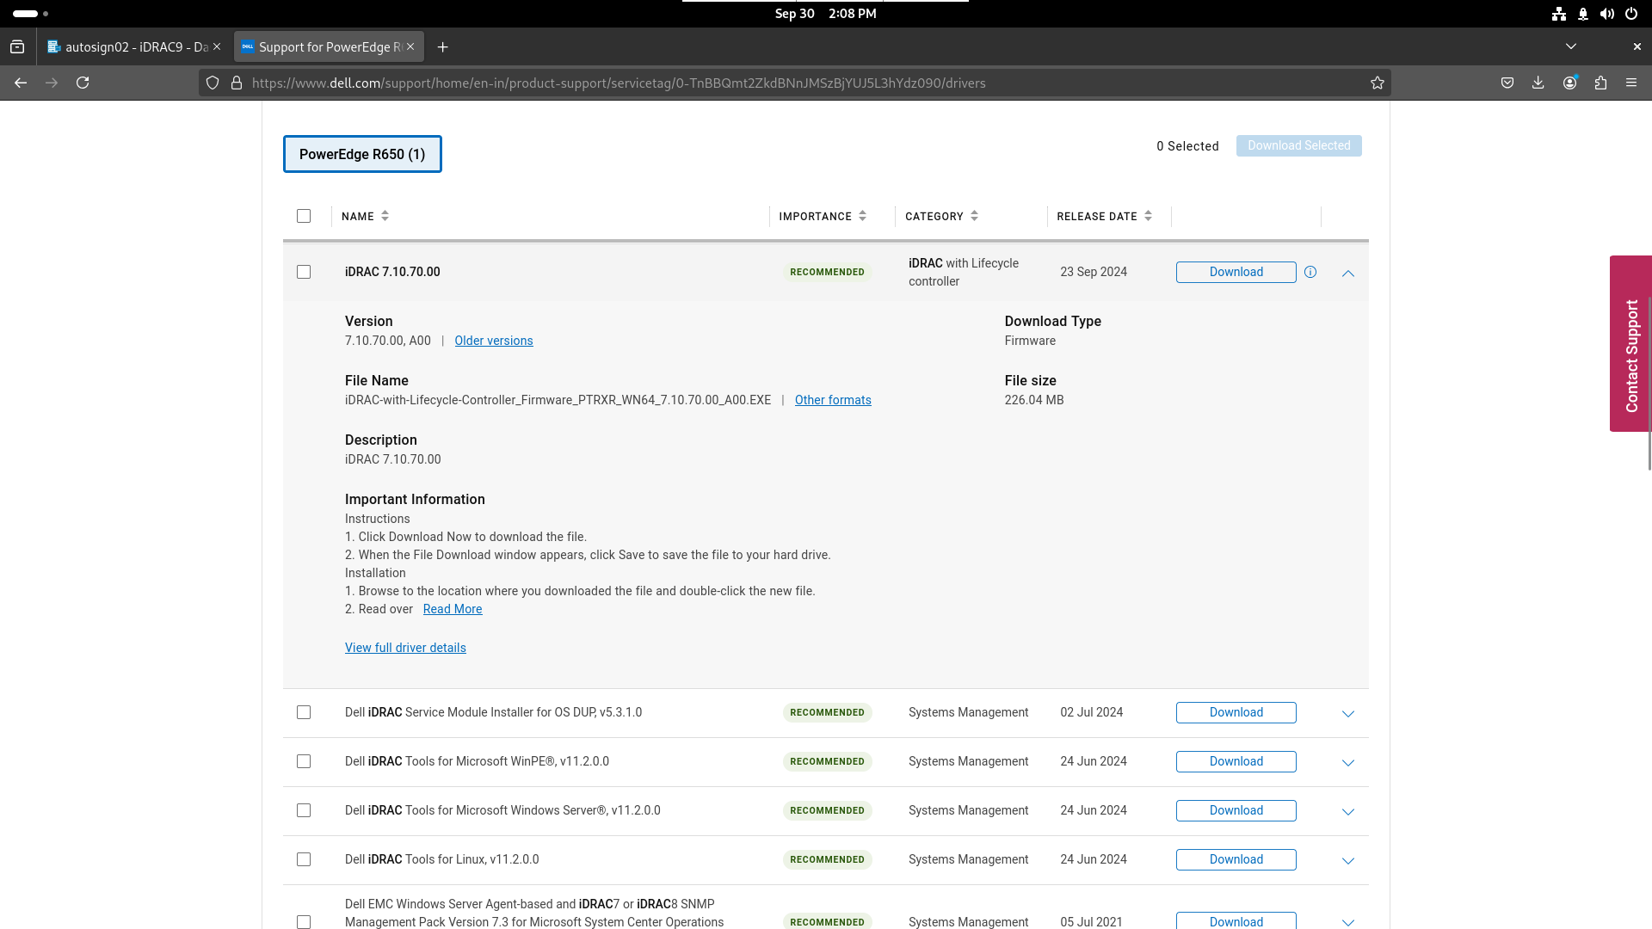Collapse the iDRAC 7.10.70.00 details
The width and height of the screenshot is (1652, 929).
pos(1348,273)
